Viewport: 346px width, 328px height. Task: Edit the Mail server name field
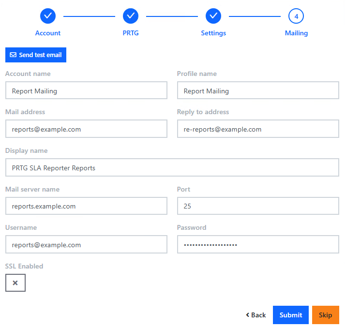coord(86,206)
